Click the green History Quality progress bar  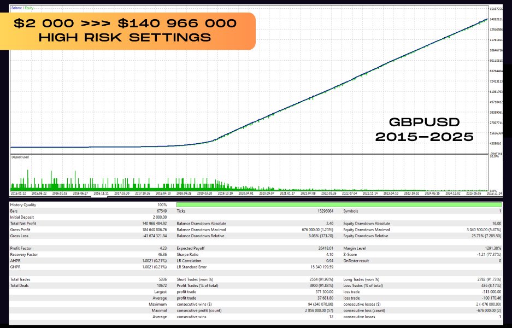339,204
